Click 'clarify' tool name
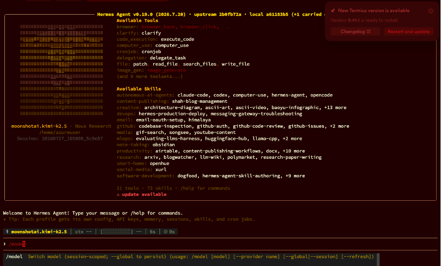The height and width of the screenshot is (266, 441). pyautogui.click(x=151, y=33)
